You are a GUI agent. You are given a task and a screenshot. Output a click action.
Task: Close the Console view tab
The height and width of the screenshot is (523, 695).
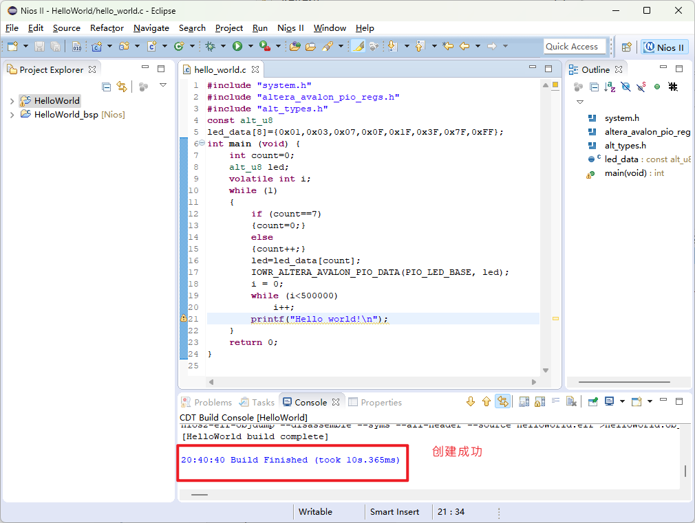(x=336, y=402)
